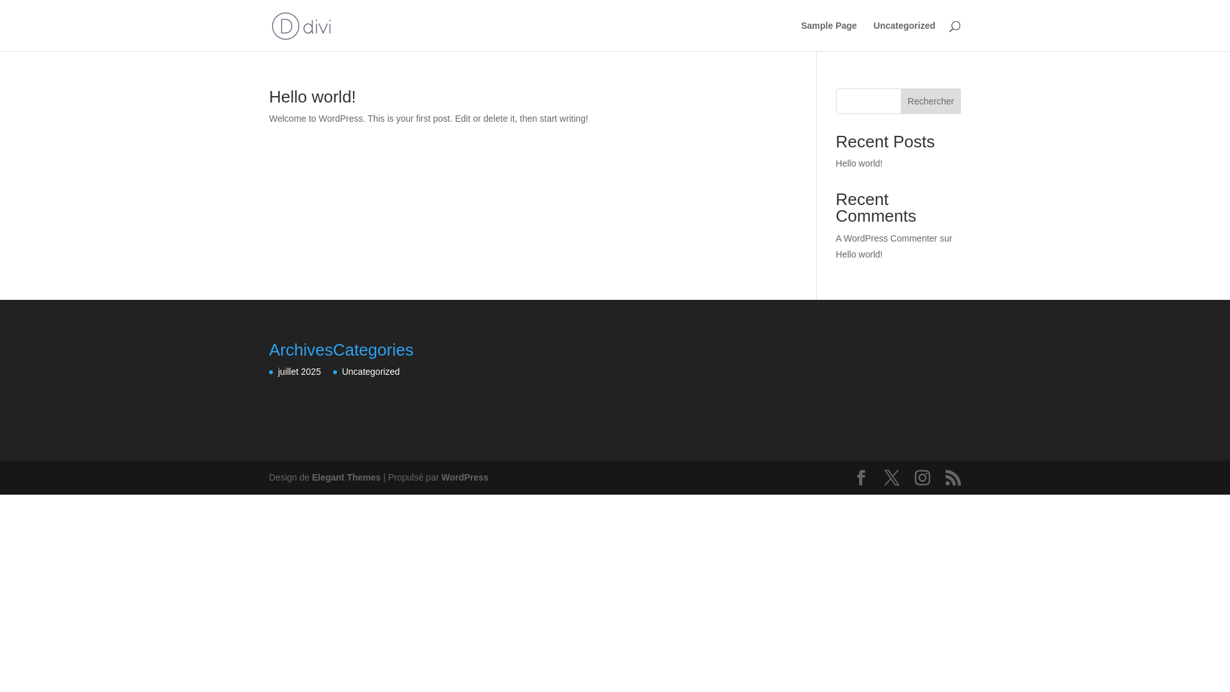Open juillet 2025 archive link

coord(299,372)
